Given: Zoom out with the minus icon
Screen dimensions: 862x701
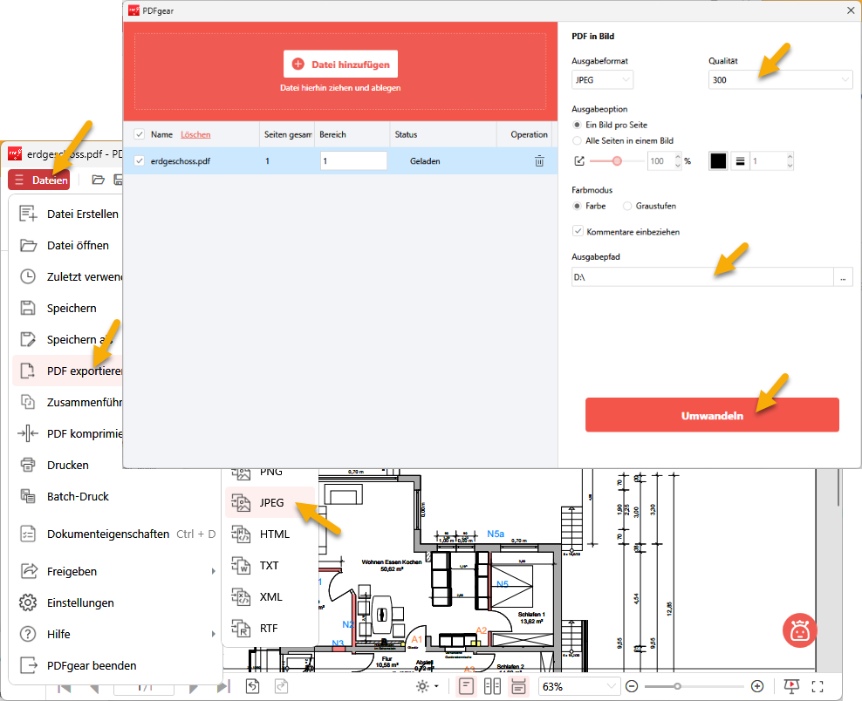Looking at the screenshot, I should tap(632, 686).
